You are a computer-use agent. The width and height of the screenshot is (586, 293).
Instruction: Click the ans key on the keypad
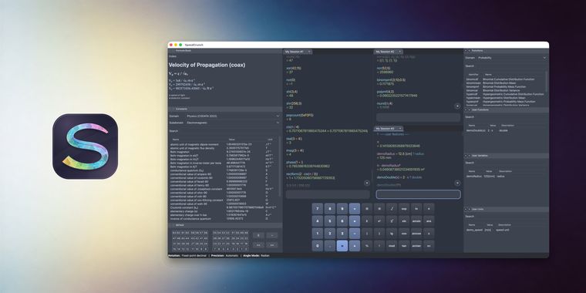pyautogui.click(x=429, y=221)
